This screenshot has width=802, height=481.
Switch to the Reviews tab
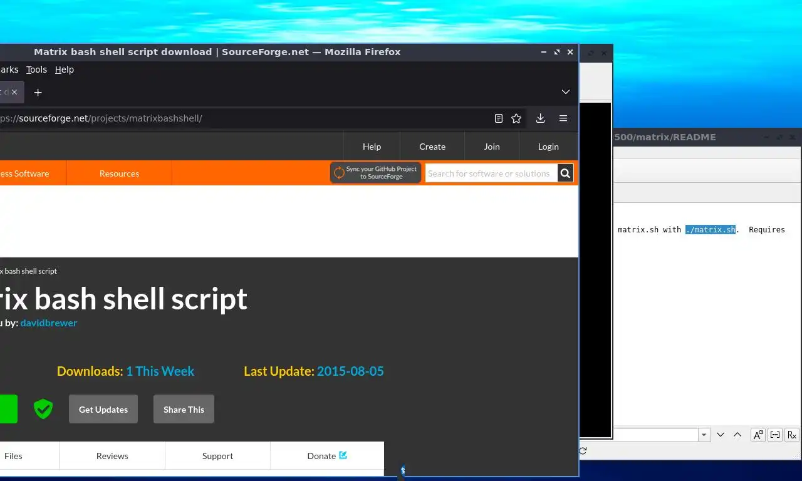coord(112,455)
